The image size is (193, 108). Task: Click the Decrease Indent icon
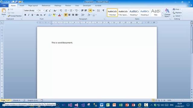coord(82,10)
